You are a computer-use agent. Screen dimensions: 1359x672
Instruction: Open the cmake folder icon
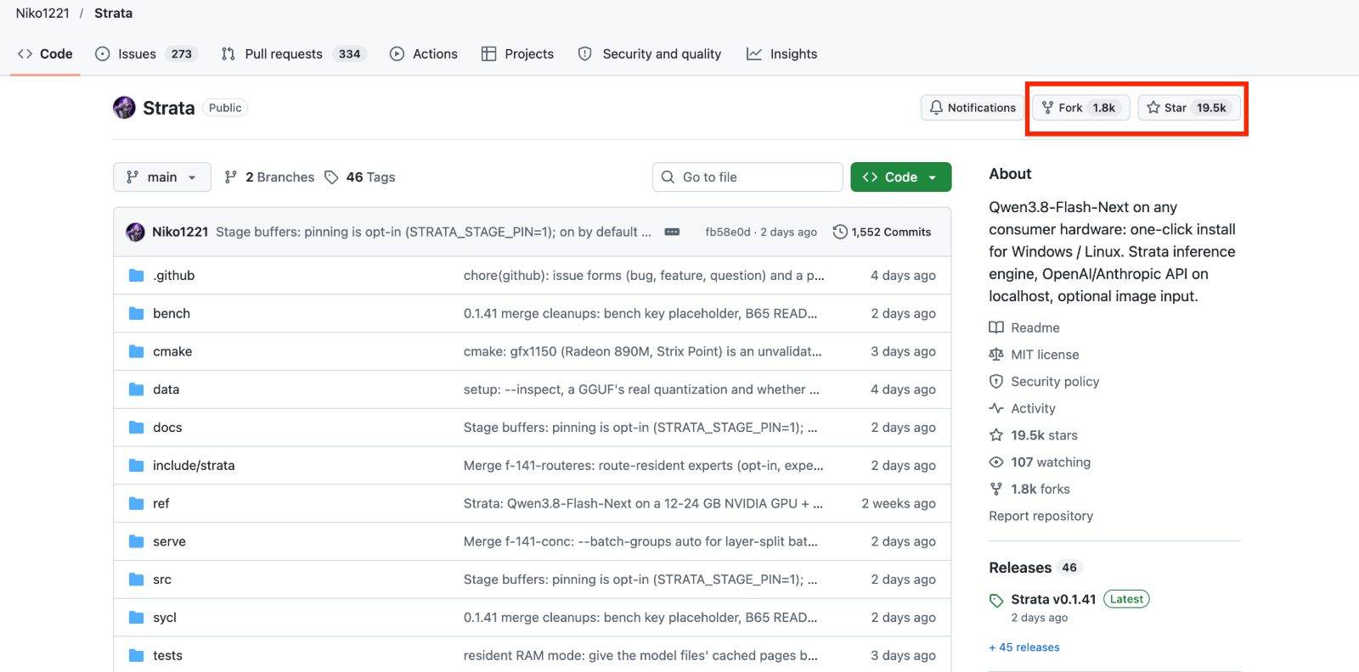[136, 351]
